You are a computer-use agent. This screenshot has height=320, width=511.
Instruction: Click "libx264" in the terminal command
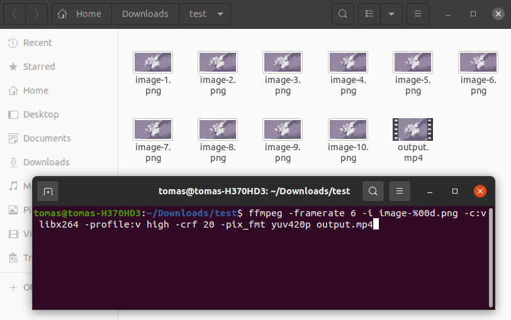click(x=59, y=224)
